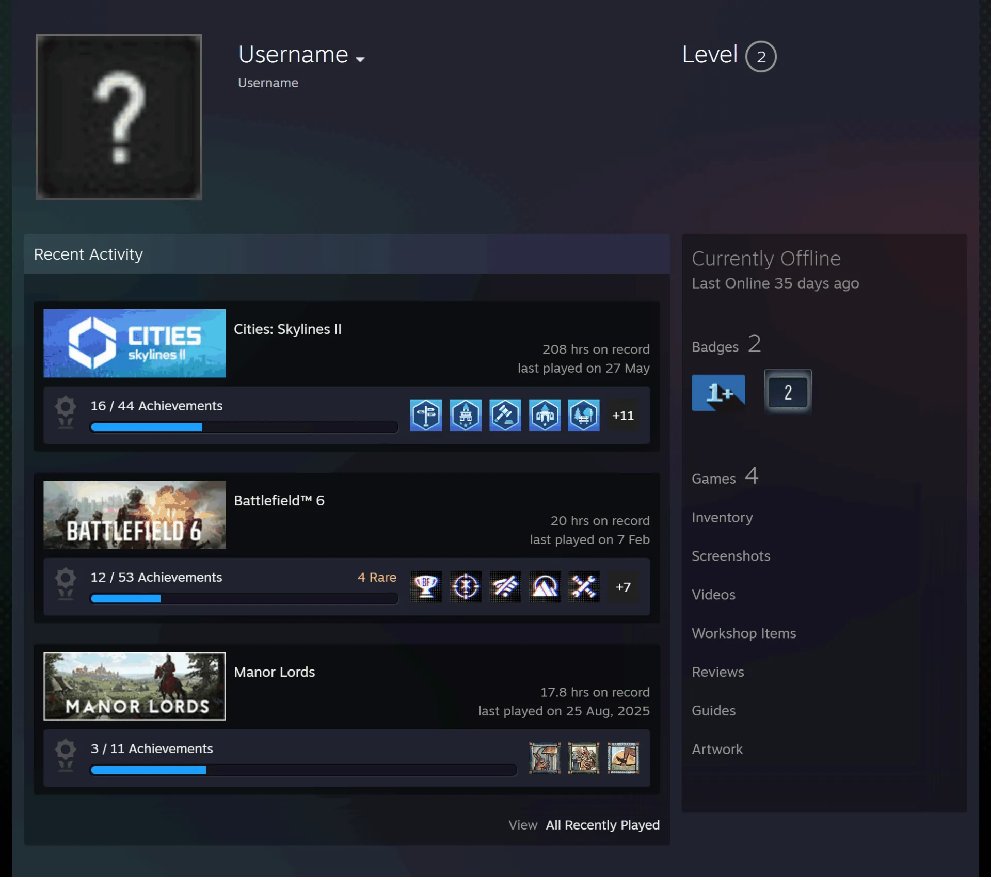Open the BF trophy achievement icon in Battlefield 6

426,586
